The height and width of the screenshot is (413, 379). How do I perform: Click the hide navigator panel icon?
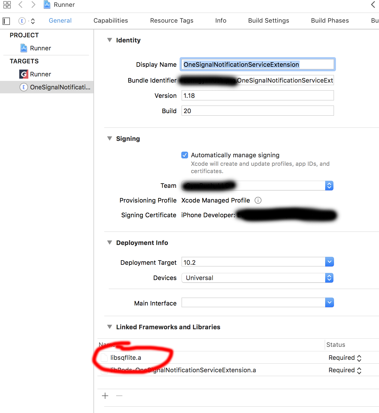[6, 21]
